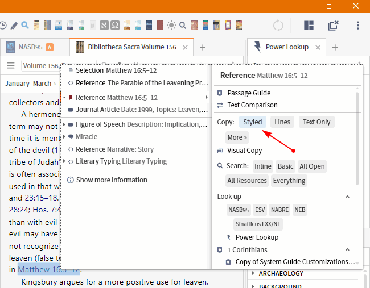Collapse the 1 Corinthians section chevron
This screenshot has height=288, width=370.
(347, 249)
